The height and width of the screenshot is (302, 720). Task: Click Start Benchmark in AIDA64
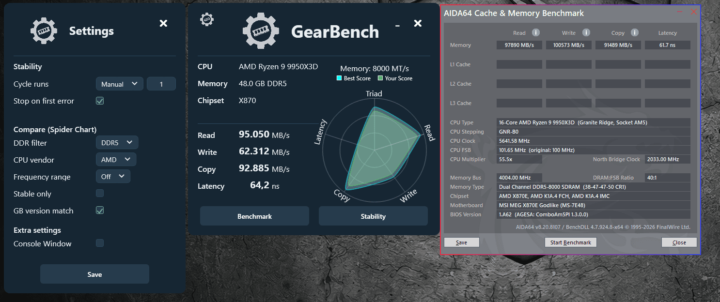571,242
